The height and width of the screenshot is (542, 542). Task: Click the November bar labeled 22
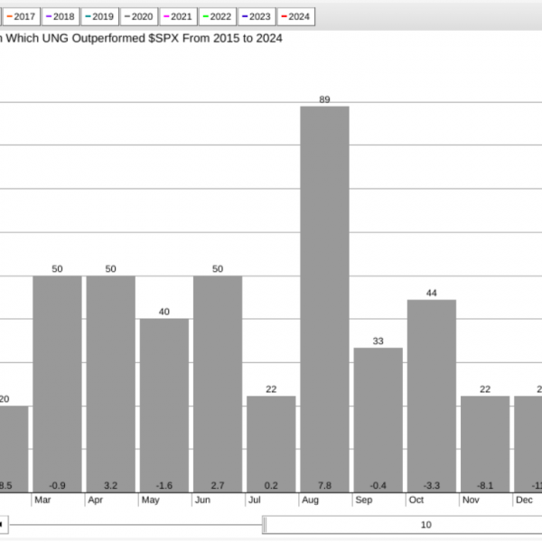(x=485, y=444)
